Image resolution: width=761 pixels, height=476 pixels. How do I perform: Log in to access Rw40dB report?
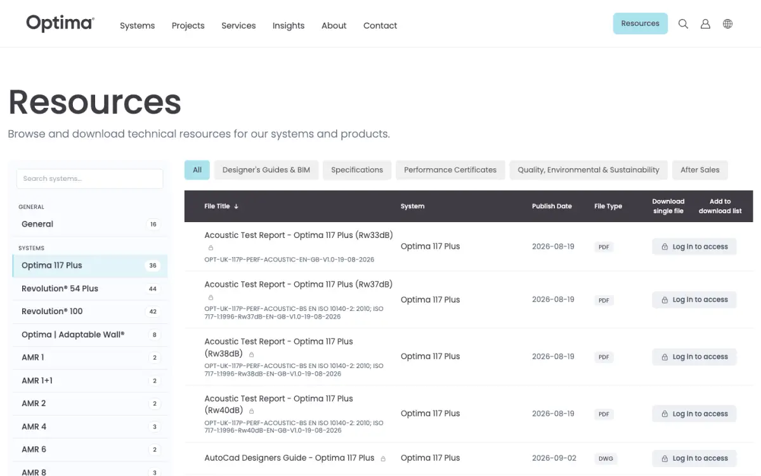click(694, 414)
